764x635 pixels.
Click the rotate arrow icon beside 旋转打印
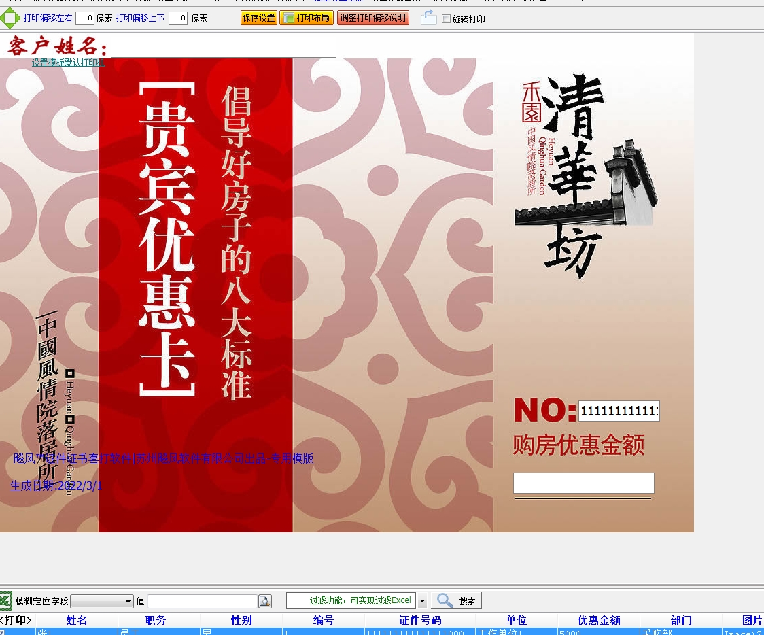coord(428,18)
